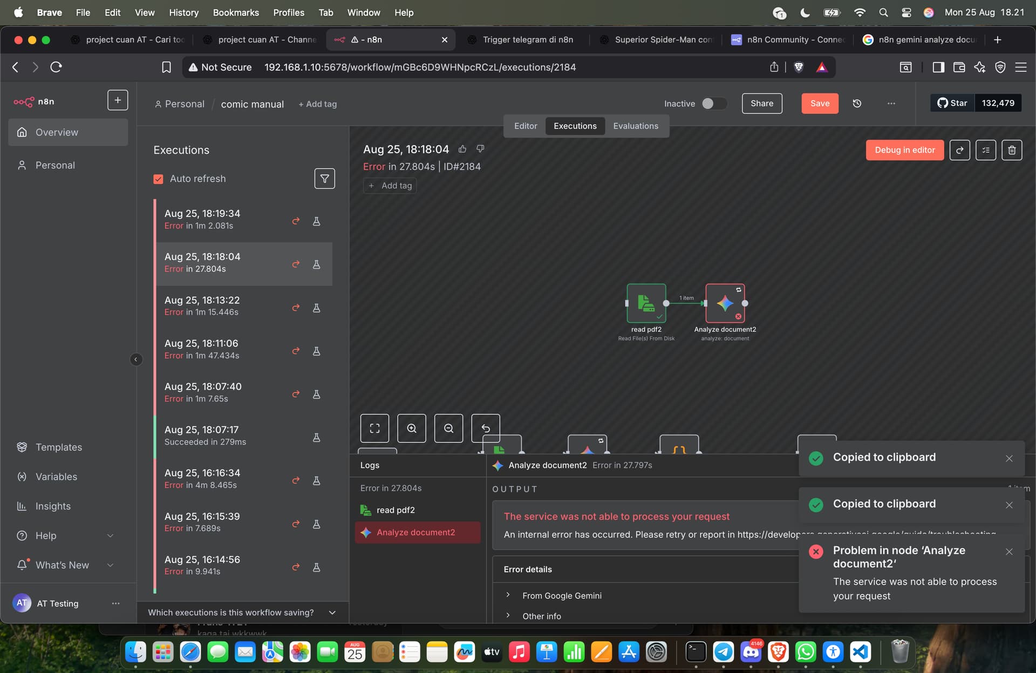Image resolution: width=1036 pixels, height=673 pixels.
Task: Click the Share button
Action: pos(761,104)
